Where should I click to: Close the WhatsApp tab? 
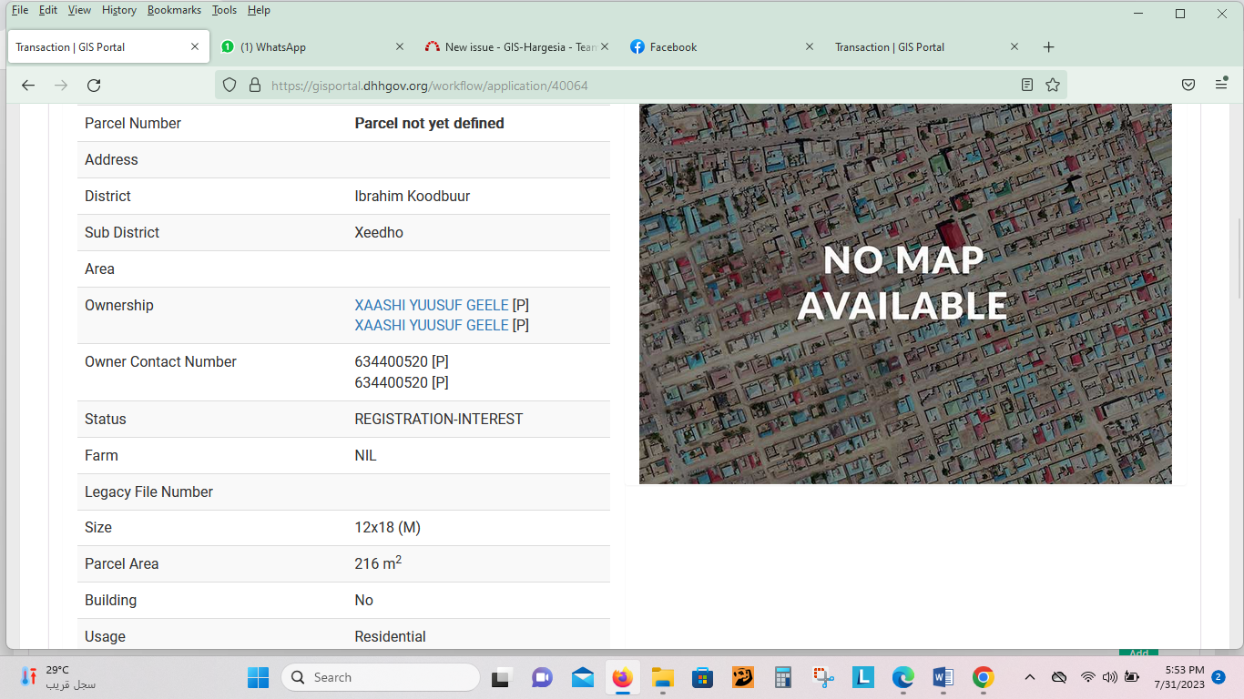[x=400, y=46]
